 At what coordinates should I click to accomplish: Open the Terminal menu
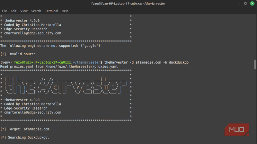51,11
